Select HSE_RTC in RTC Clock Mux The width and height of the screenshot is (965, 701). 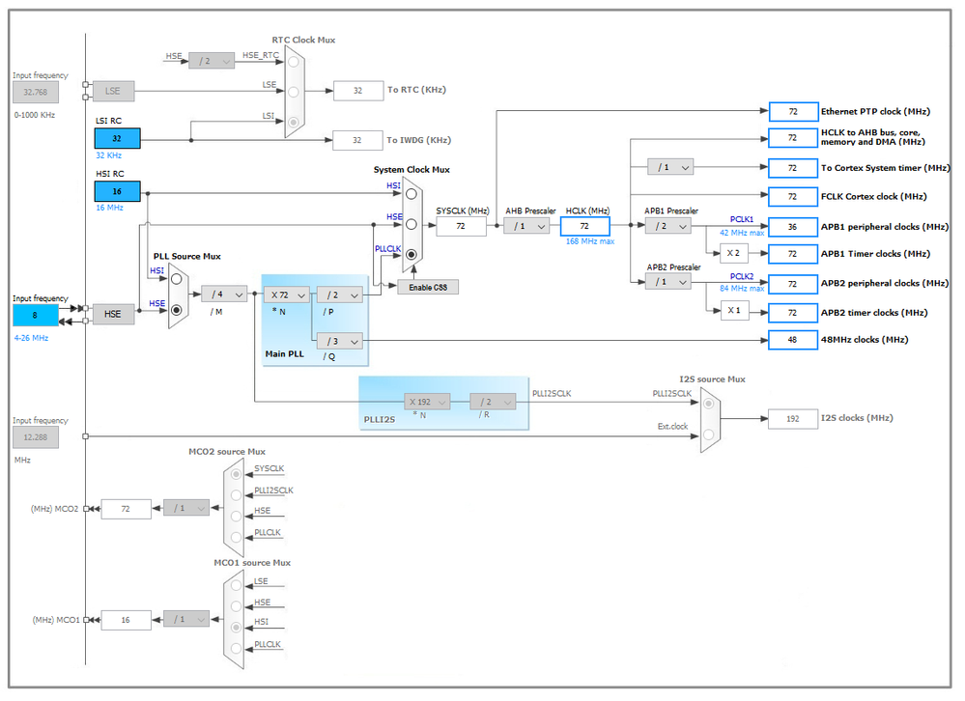294,62
